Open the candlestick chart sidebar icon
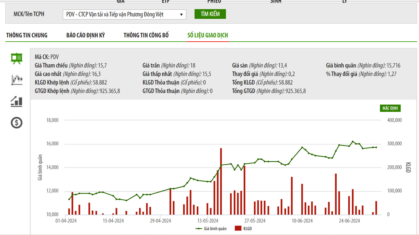The height and width of the screenshot is (235, 419). pyautogui.click(x=16, y=80)
